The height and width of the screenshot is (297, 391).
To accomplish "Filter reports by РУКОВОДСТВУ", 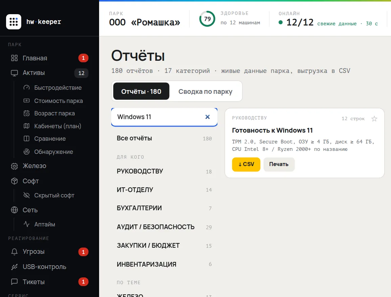I will coord(164,171).
